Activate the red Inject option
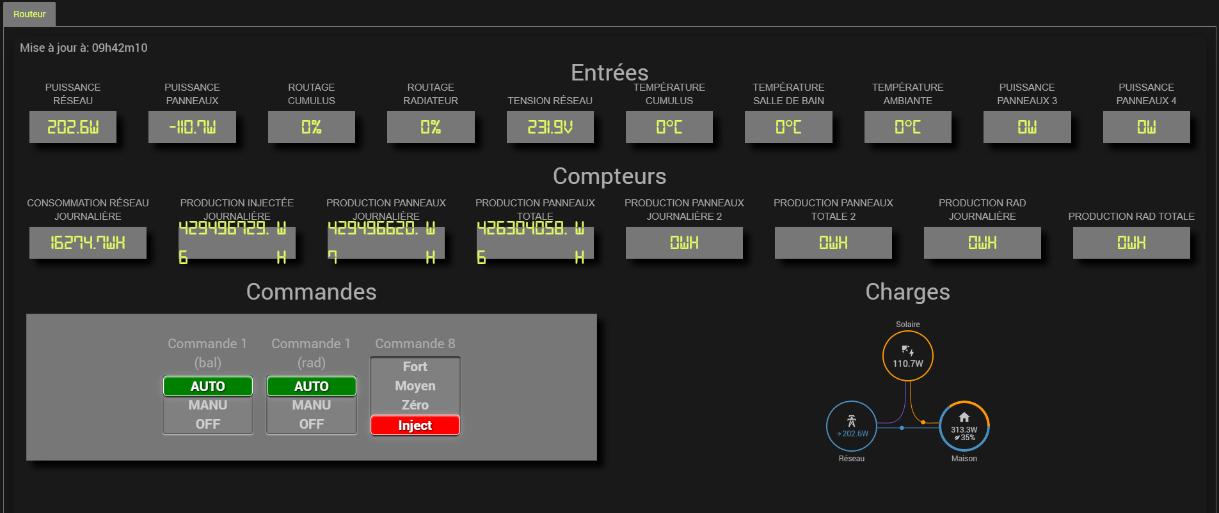 415,425
